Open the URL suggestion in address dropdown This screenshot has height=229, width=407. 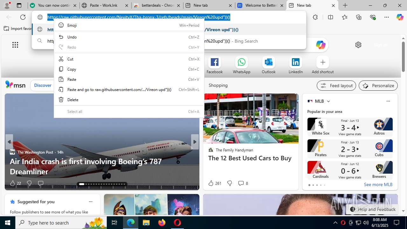[169, 30]
